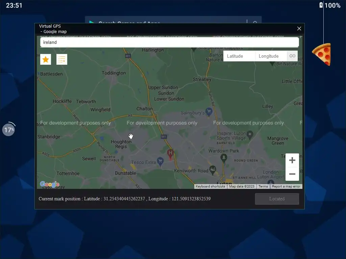Select the red hospital H marker
Screen dimensions: 346x259
(170, 154)
